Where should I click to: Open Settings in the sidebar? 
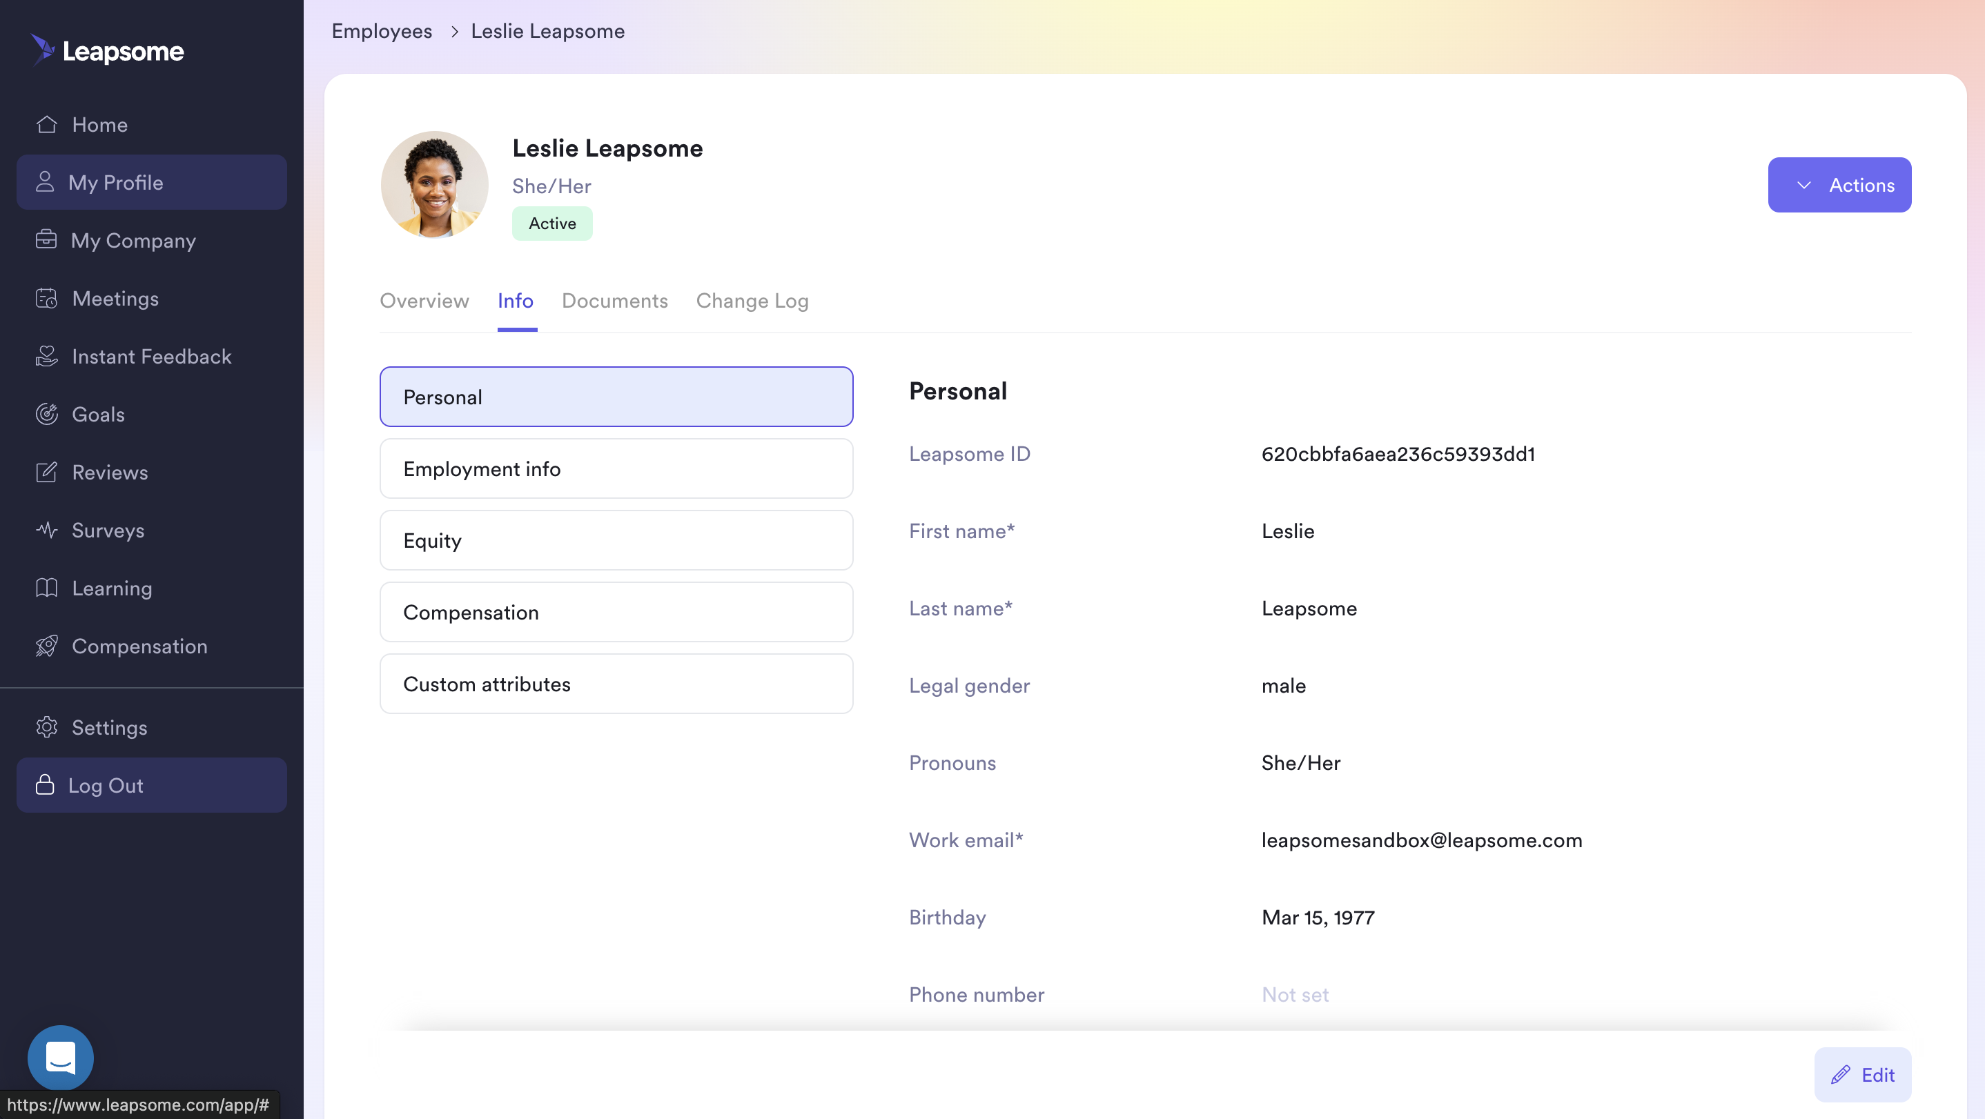click(x=152, y=727)
